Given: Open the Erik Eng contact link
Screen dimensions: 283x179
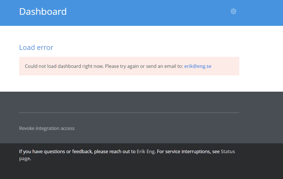Looking at the screenshot, I should pos(145,152).
